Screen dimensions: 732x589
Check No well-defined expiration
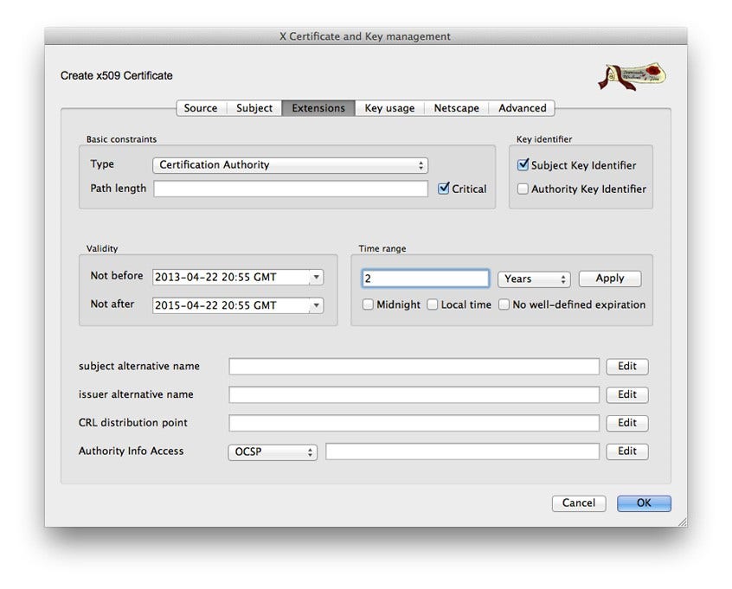click(504, 304)
